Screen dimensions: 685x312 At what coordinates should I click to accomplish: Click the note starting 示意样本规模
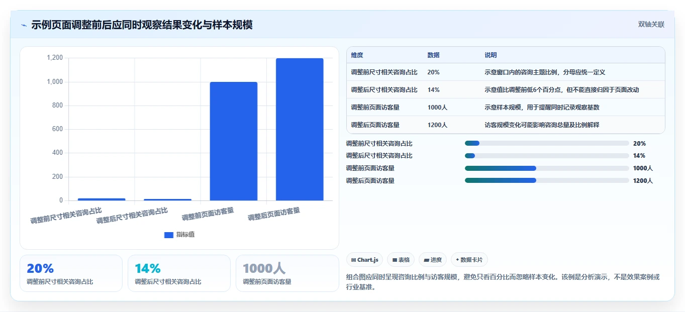click(x=542, y=108)
